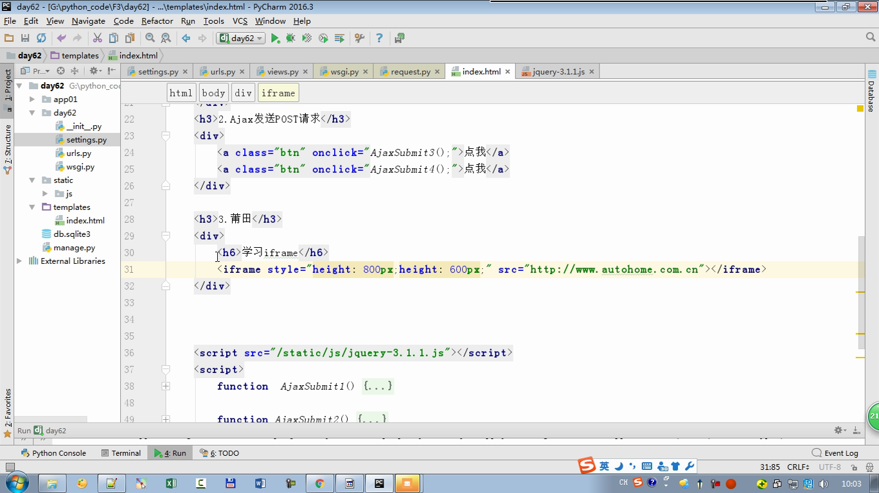Open the Event Log
The width and height of the screenshot is (879, 493).
click(x=835, y=453)
